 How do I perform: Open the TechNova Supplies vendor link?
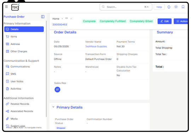[96, 46]
